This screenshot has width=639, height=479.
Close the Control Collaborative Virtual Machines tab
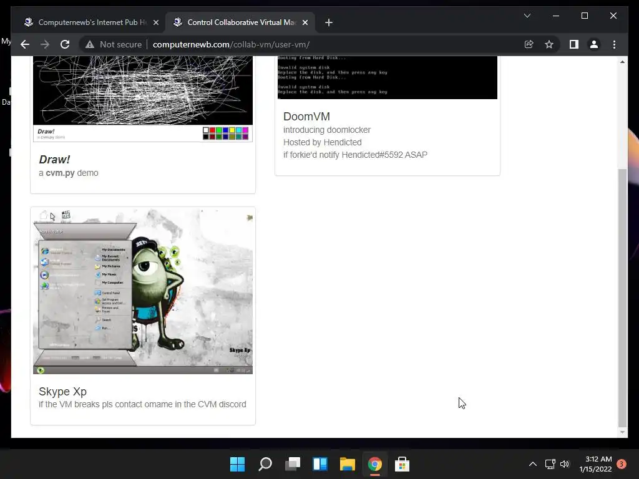305,22
